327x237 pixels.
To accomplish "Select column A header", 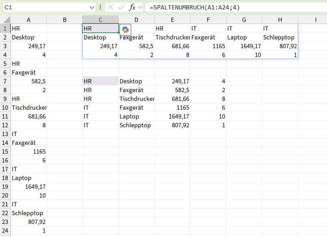I will coord(28,20).
